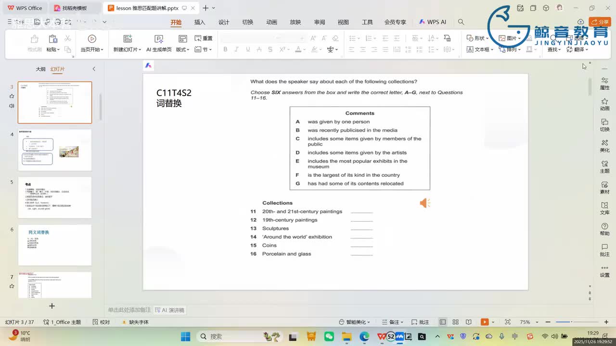Click the Format Painter (格式刷) icon

tap(35, 39)
